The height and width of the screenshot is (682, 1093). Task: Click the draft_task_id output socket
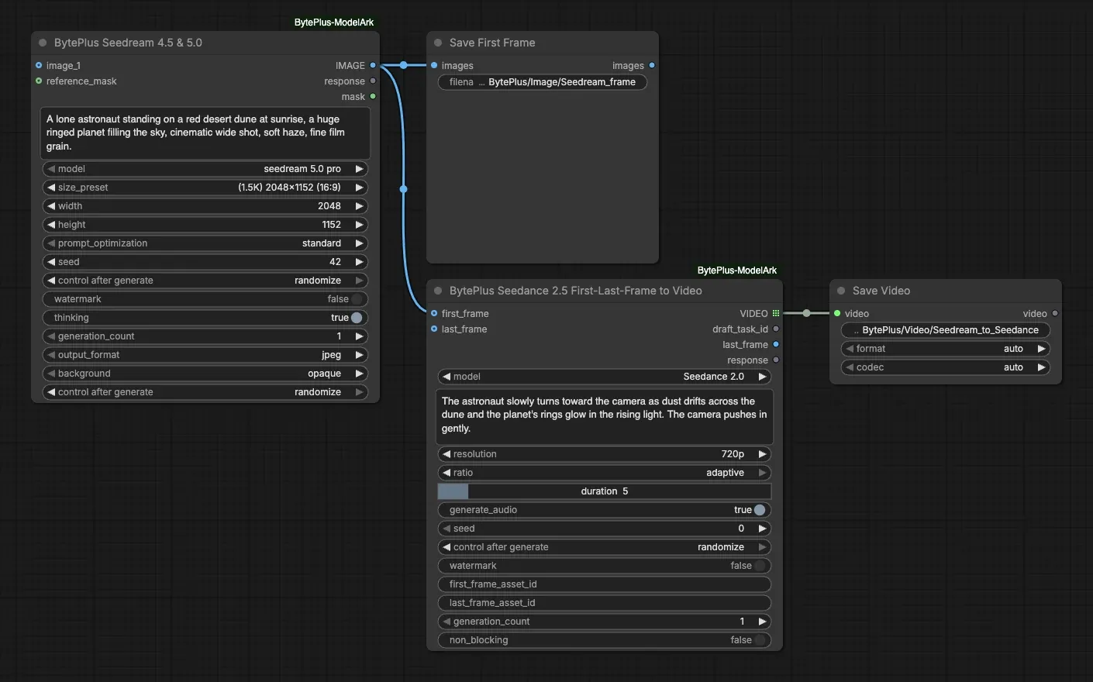776,329
